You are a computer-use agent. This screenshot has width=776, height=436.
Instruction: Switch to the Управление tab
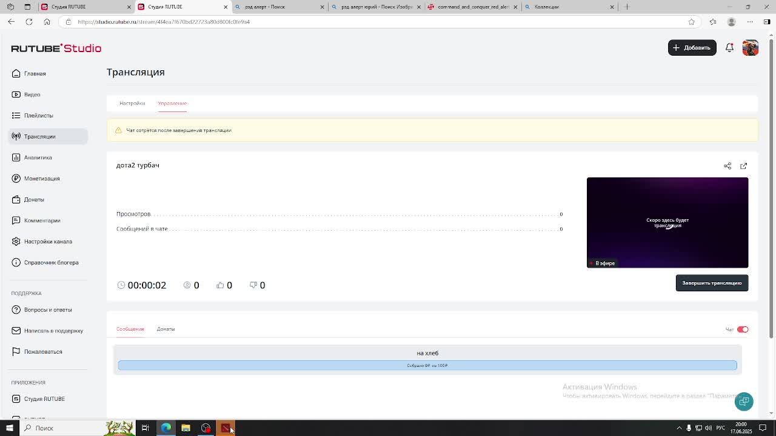(x=172, y=103)
